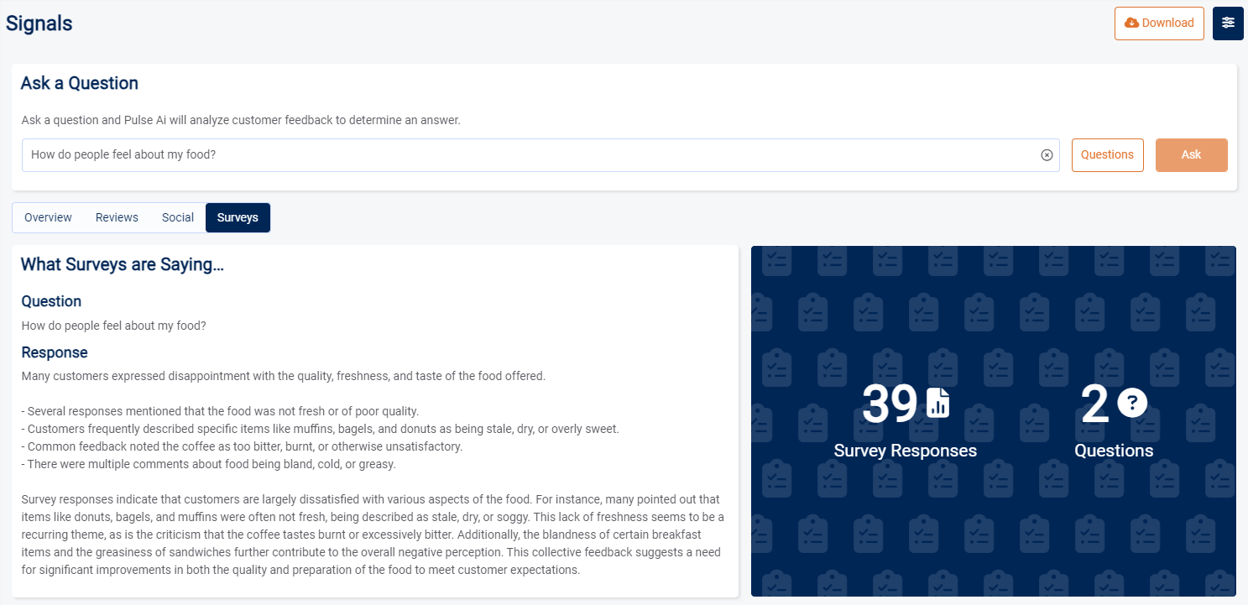Viewport: 1248px width, 605px height.
Task: Click the Signals page title
Action: (39, 23)
